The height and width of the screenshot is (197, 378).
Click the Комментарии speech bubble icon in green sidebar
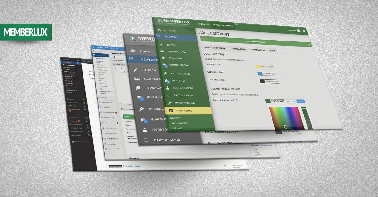164,65
